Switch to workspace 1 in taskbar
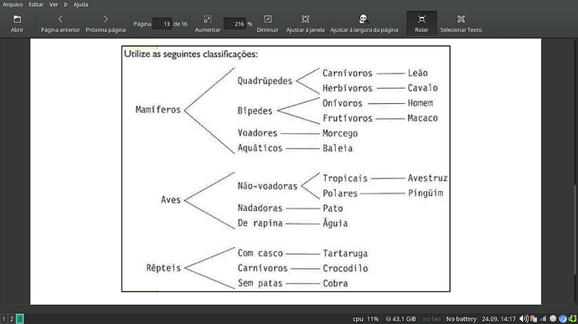This screenshot has height=324, width=578. point(3,319)
